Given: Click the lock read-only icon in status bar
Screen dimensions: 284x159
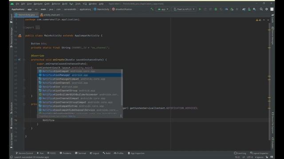Looking at the screenshot, I should (267, 157).
